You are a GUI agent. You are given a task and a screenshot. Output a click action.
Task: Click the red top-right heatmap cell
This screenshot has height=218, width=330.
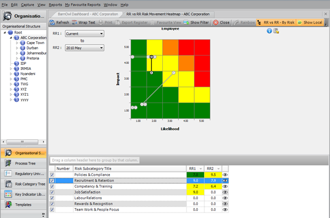tap(202, 47)
